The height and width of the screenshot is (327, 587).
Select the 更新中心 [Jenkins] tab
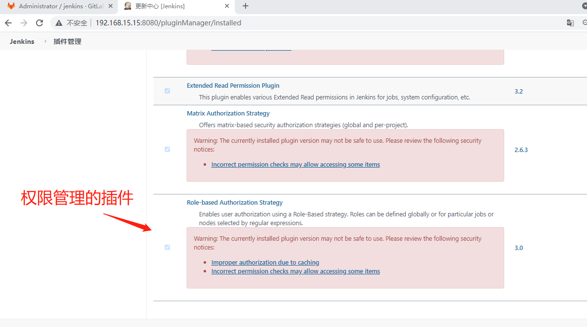coord(176,6)
